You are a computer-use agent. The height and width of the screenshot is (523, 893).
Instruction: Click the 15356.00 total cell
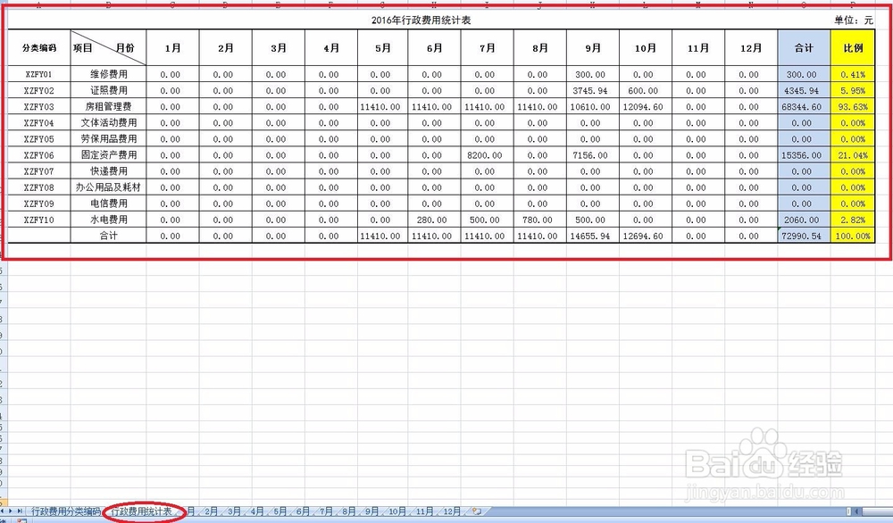pyautogui.click(x=804, y=154)
